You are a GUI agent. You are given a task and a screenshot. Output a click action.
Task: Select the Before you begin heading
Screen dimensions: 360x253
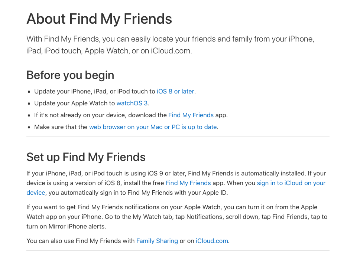pos(70,75)
